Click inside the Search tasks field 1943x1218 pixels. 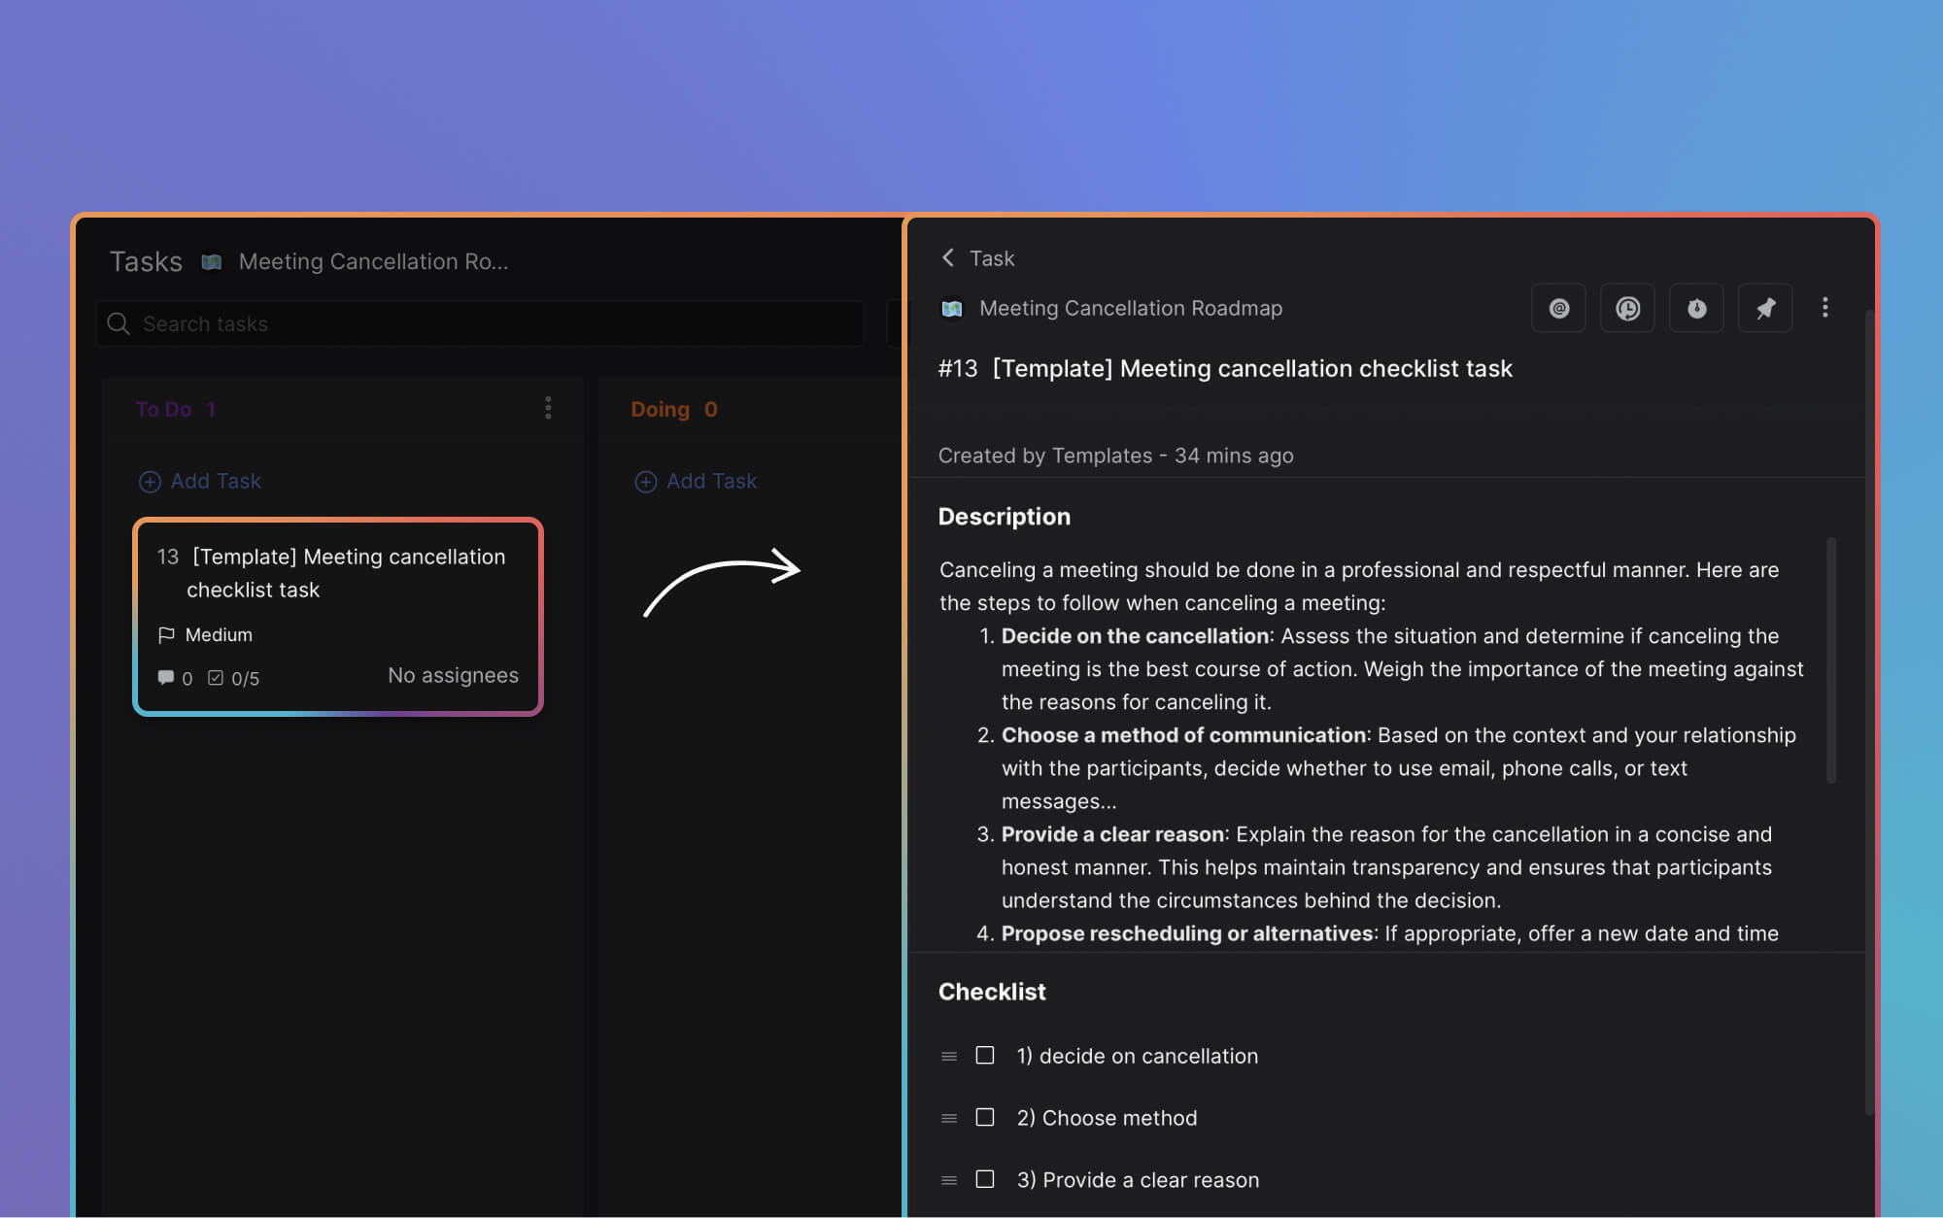point(389,323)
